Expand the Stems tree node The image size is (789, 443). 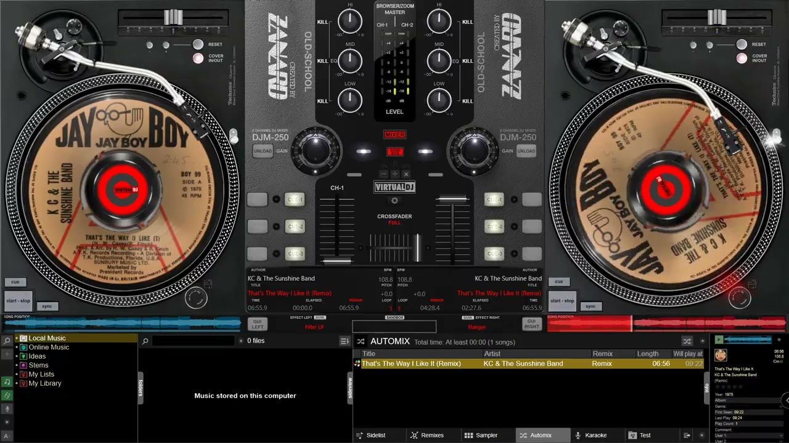pos(17,365)
